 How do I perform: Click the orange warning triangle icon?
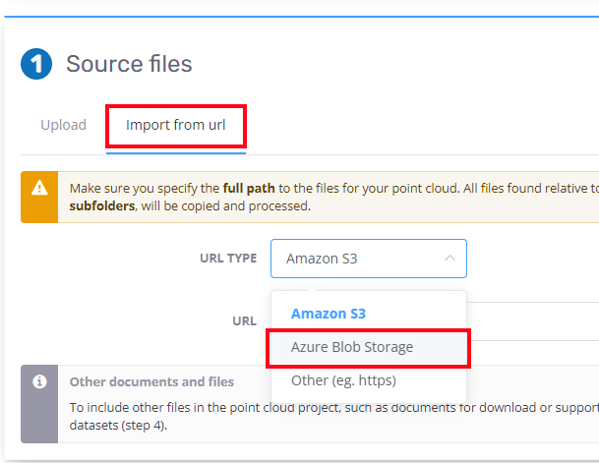39,188
